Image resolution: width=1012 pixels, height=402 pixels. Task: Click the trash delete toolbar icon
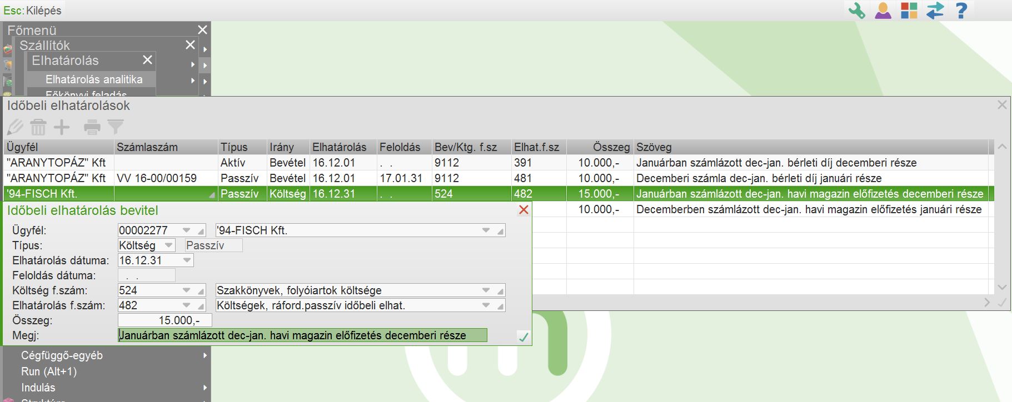pyautogui.click(x=38, y=127)
